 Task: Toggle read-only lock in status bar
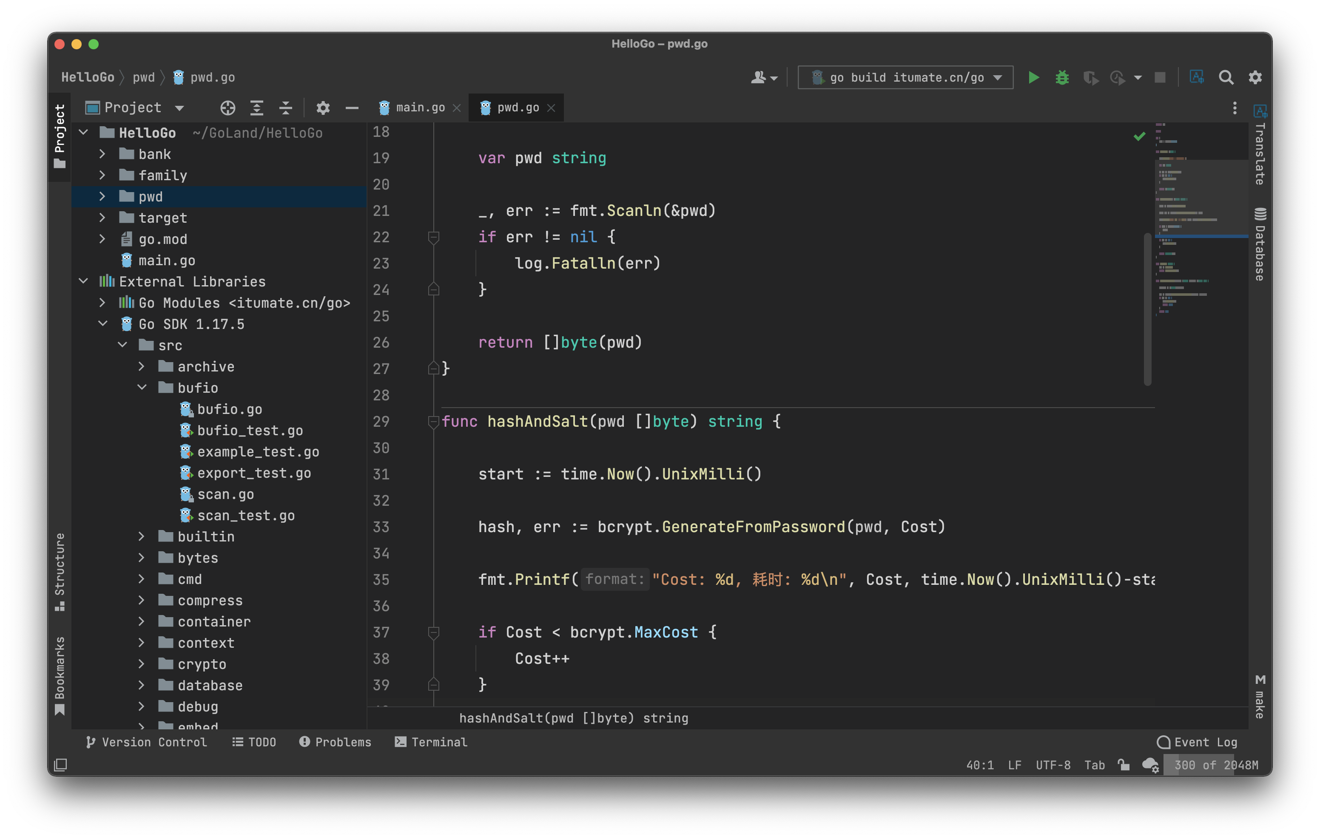tap(1123, 765)
